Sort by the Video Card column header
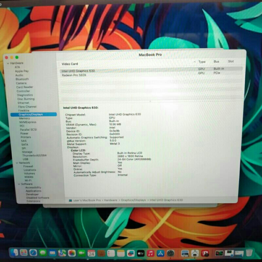Image resolution: width=262 pixels, height=262 pixels. tap(70, 64)
